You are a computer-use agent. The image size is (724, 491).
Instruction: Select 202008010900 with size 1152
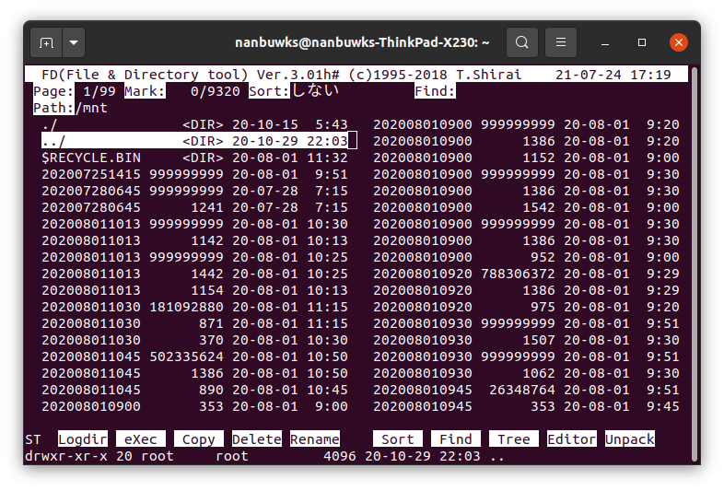coord(526,158)
